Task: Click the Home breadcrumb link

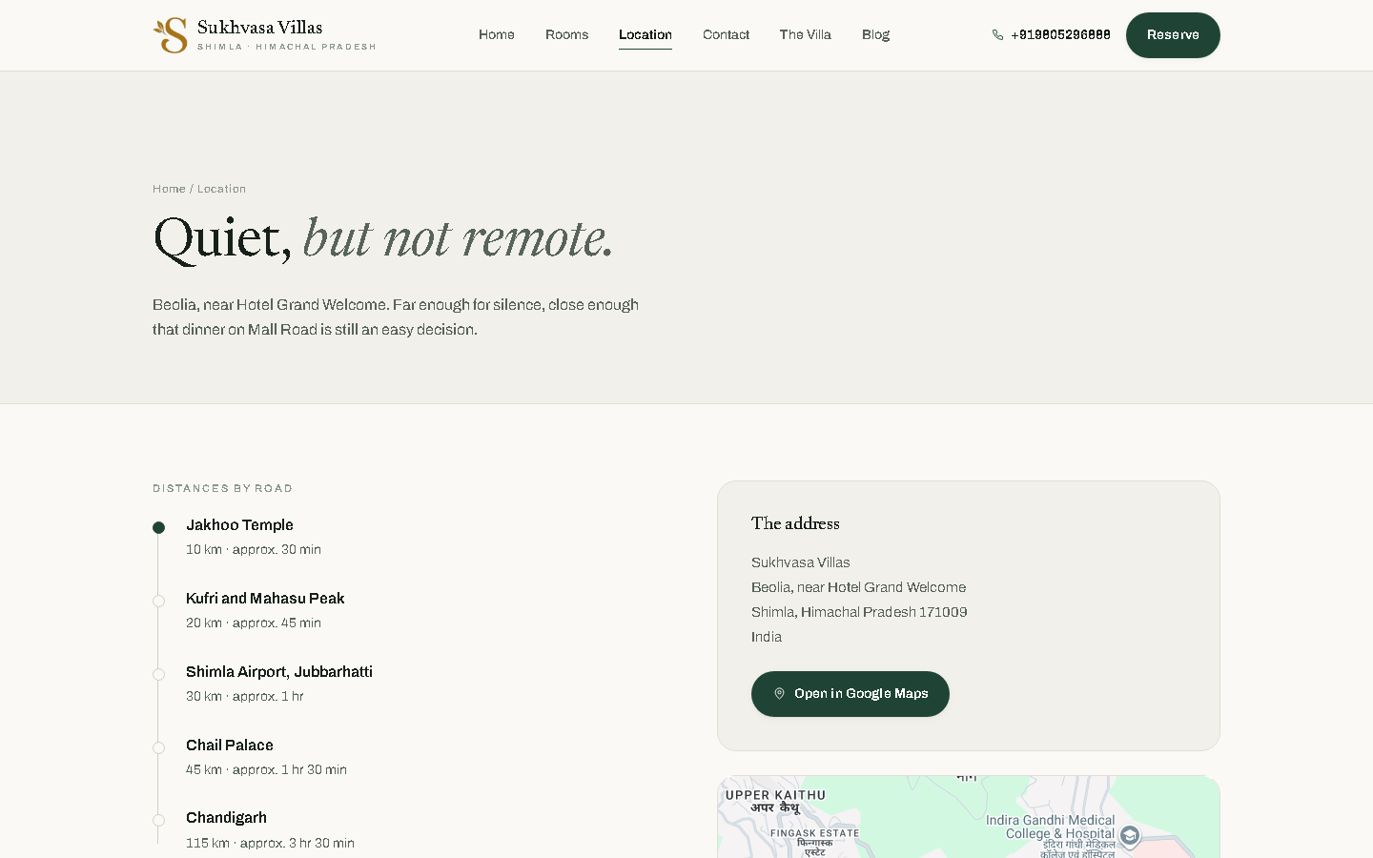Action: [169, 189]
